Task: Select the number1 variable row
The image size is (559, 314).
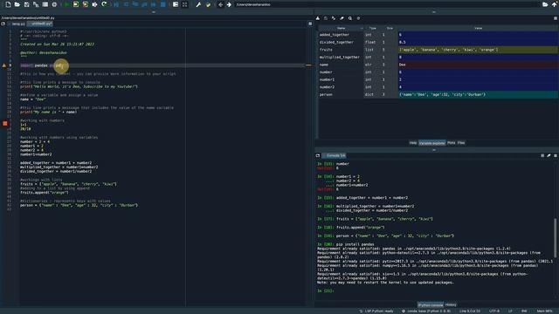Action: 438,79
